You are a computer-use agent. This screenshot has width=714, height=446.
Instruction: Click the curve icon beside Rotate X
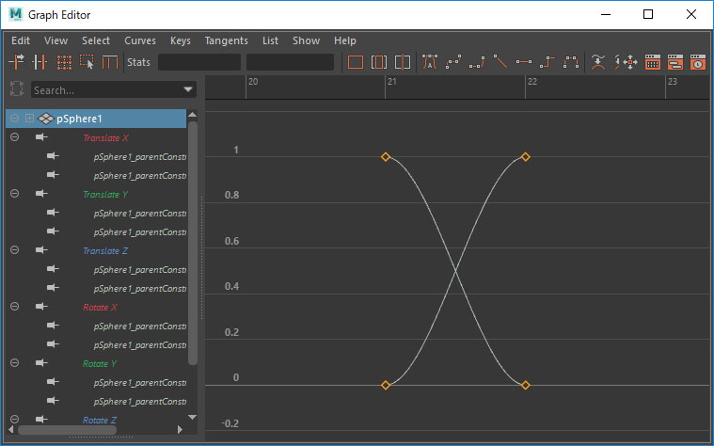[x=41, y=306]
